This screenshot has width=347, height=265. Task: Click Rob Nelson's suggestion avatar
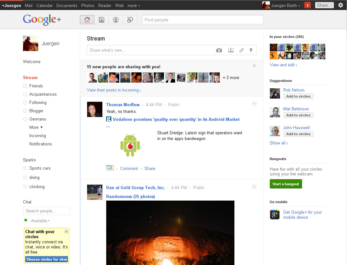pos(275,93)
